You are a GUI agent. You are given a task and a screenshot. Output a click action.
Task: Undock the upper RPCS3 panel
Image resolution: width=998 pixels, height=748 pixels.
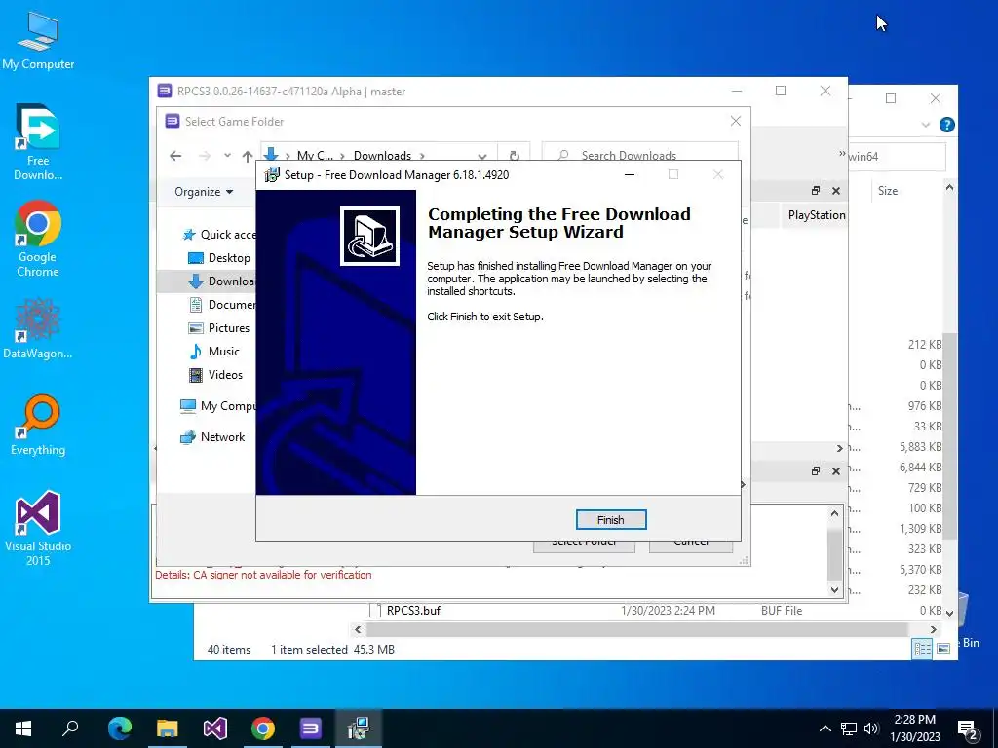pyautogui.click(x=816, y=191)
